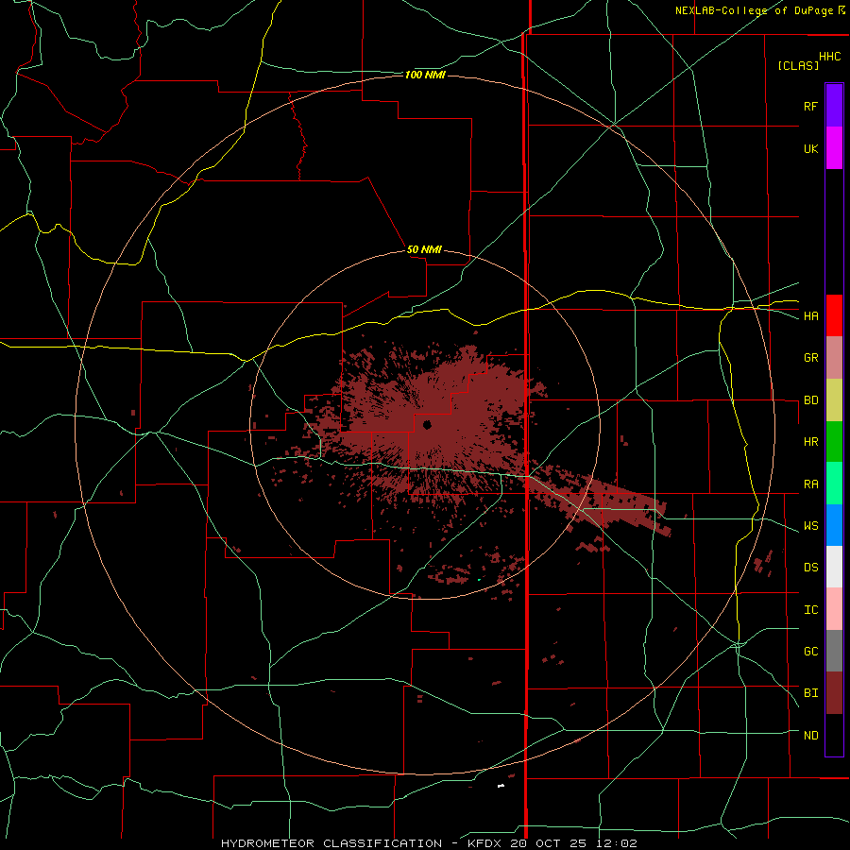Select the GC gray legend swatch
Viewport: 850px width, 850px height.
click(834, 651)
